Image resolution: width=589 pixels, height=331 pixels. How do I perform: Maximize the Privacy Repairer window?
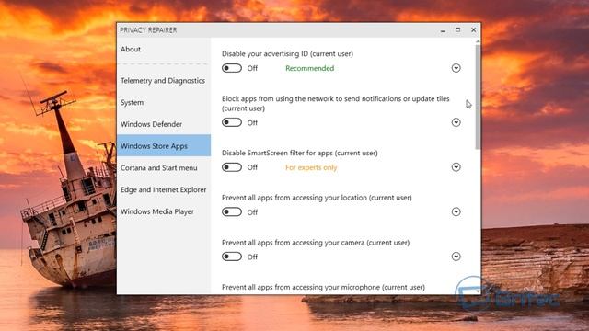(458, 30)
